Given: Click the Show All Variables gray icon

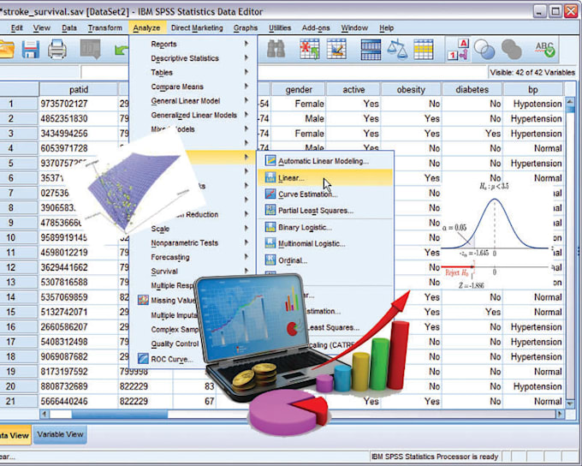Looking at the screenshot, I should click(512, 49).
